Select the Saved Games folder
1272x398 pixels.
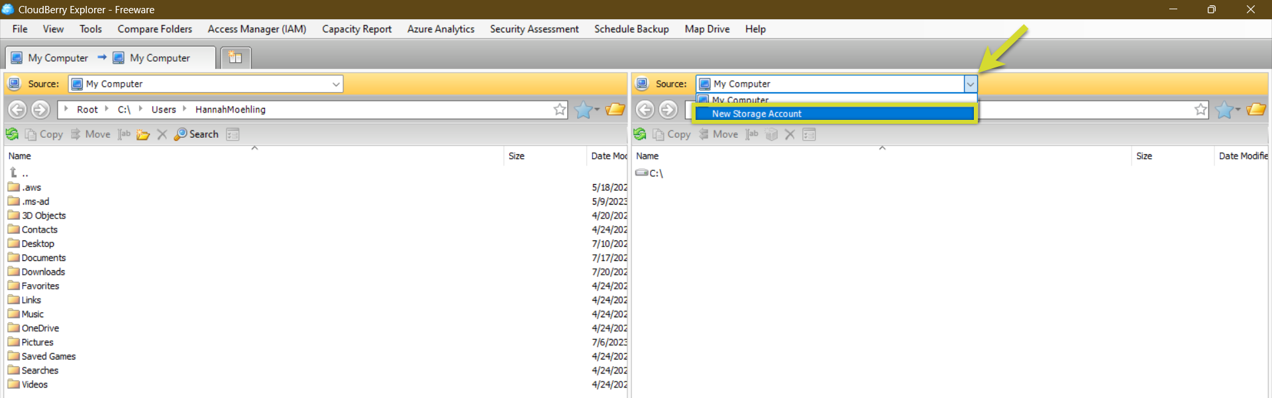point(42,356)
